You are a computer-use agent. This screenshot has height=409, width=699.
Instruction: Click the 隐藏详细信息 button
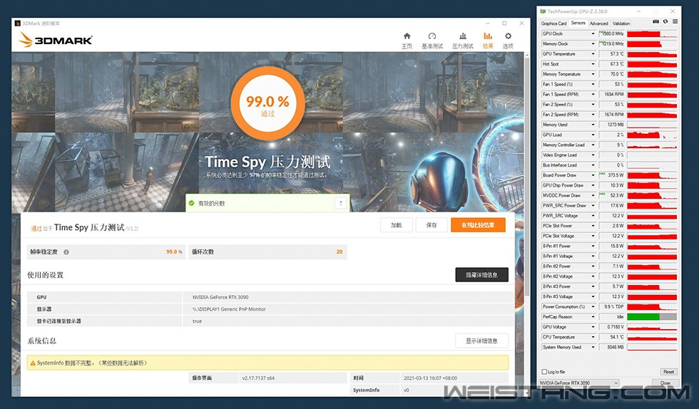pyautogui.click(x=482, y=275)
